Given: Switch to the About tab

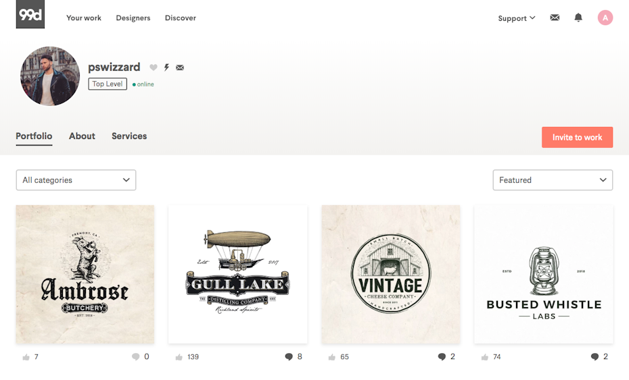Looking at the screenshot, I should pyautogui.click(x=82, y=136).
